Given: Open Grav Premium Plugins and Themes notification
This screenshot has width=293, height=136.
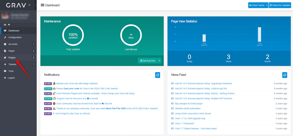Looking at the screenshot, I should (x=96, y=94).
